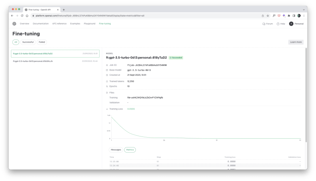The width and height of the screenshot is (316, 181).
Task: Select the Failed filter pill
Action: [42, 42]
